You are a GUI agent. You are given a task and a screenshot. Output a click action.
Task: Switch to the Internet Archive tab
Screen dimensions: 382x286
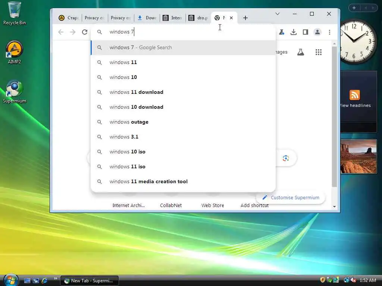tap(172, 18)
